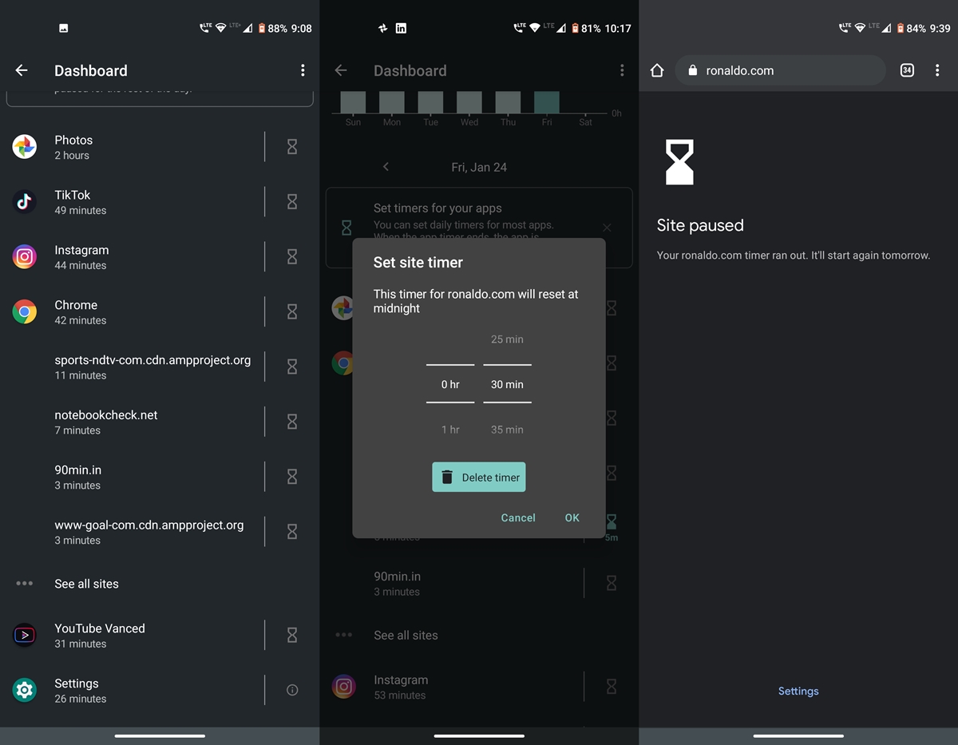Select Friday bar in usage chart
Viewport: 958px width, 745px height.
[547, 102]
